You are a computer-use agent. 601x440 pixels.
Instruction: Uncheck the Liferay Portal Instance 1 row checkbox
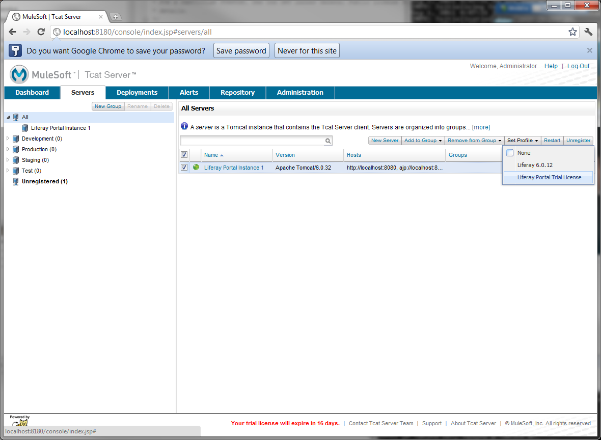(184, 168)
